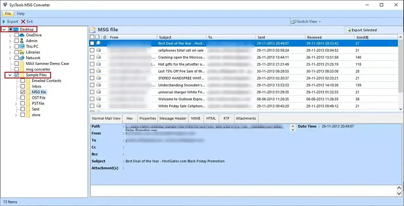This screenshot has height=206, width=404.
Task: Expand the Admin tree node
Action: click(x=10, y=41)
